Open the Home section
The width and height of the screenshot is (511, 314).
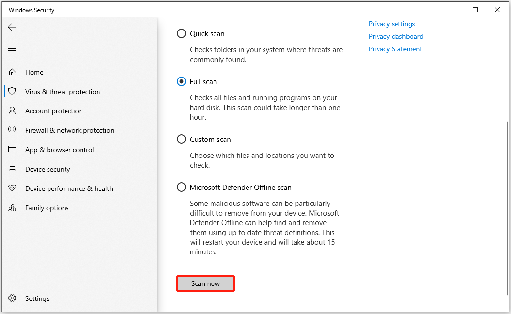click(x=34, y=72)
